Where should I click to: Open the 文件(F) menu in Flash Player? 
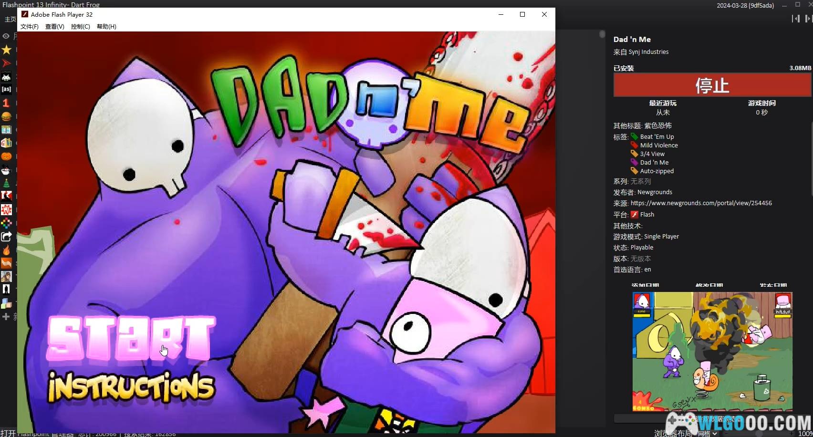[x=30, y=27]
